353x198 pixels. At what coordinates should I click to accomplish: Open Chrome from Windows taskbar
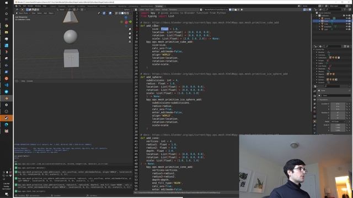pyautogui.click(x=6, y=26)
